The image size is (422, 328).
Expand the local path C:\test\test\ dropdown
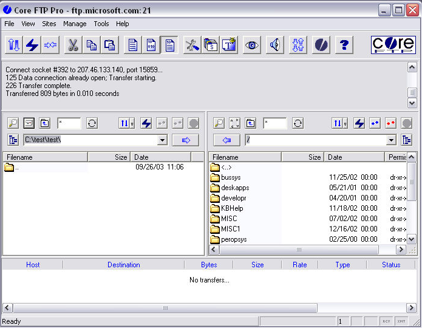(162, 140)
